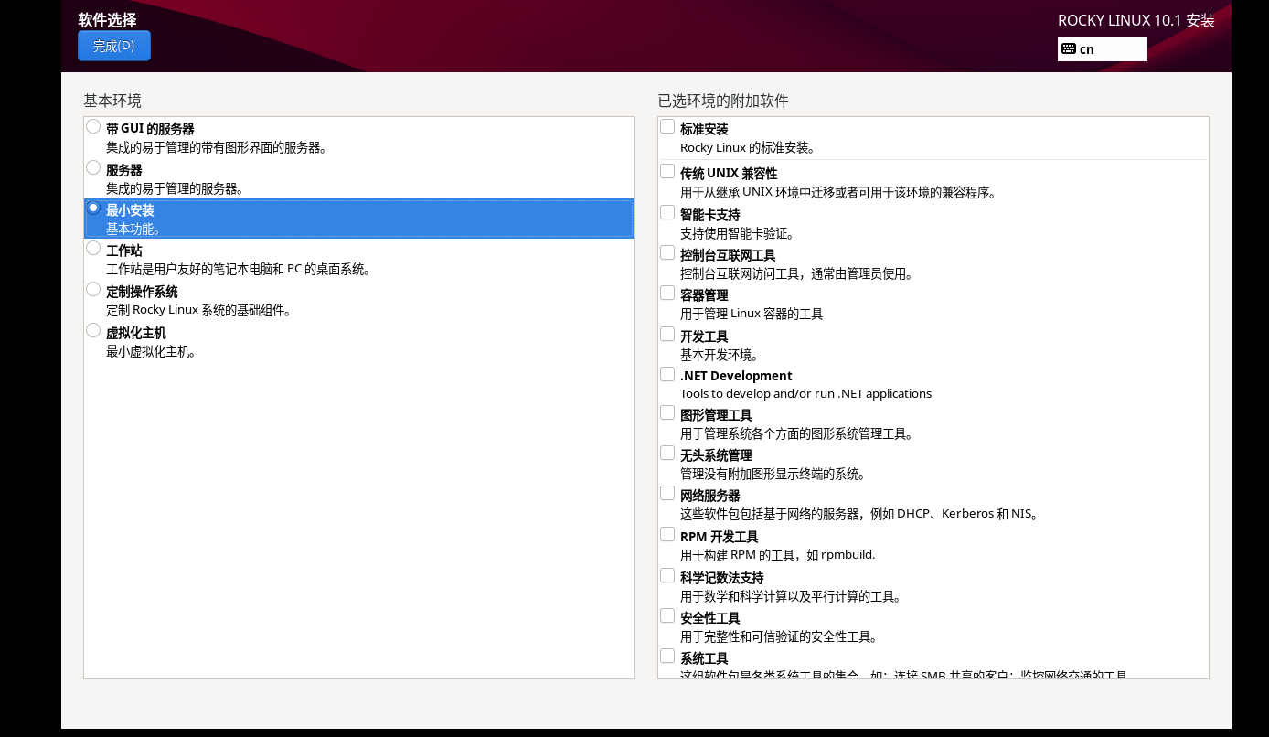1269x737 pixels.
Task: Click text Tools to develop and/or run .NET applications
Action: coord(805,393)
